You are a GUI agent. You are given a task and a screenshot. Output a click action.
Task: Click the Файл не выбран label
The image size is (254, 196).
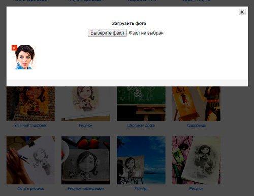tap(146, 33)
